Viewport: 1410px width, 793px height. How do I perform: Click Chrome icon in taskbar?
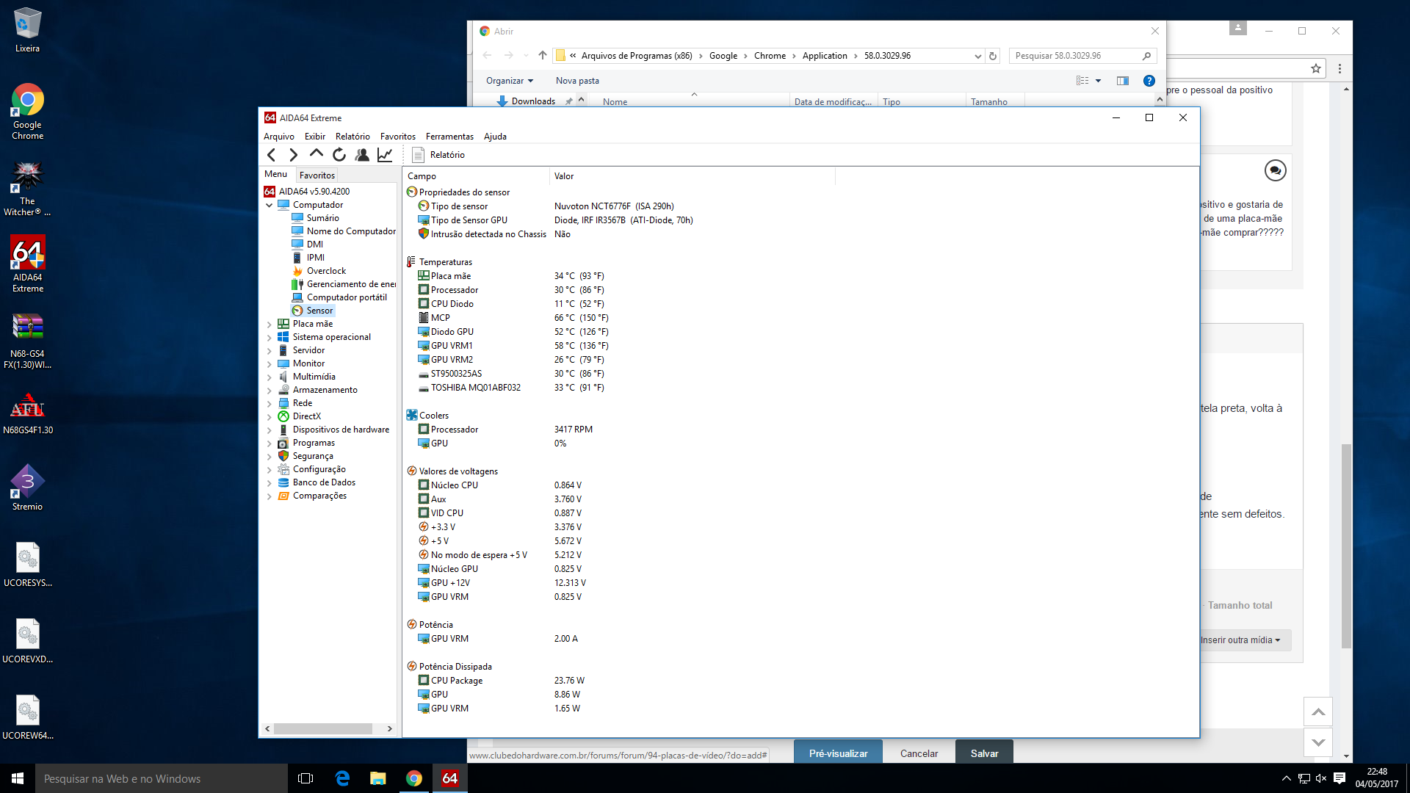(x=414, y=778)
